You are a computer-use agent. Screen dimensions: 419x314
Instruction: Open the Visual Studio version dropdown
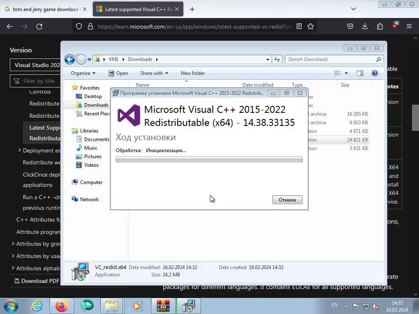pos(35,65)
